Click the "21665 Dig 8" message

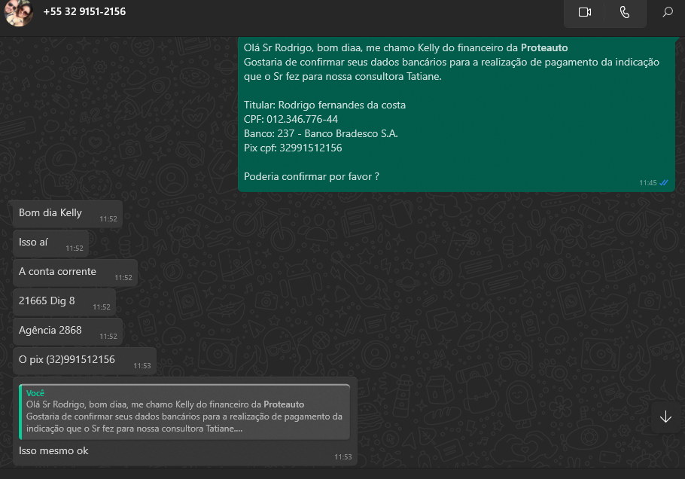point(47,301)
